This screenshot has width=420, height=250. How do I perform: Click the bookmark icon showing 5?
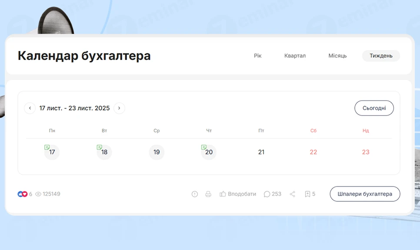click(x=310, y=194)
